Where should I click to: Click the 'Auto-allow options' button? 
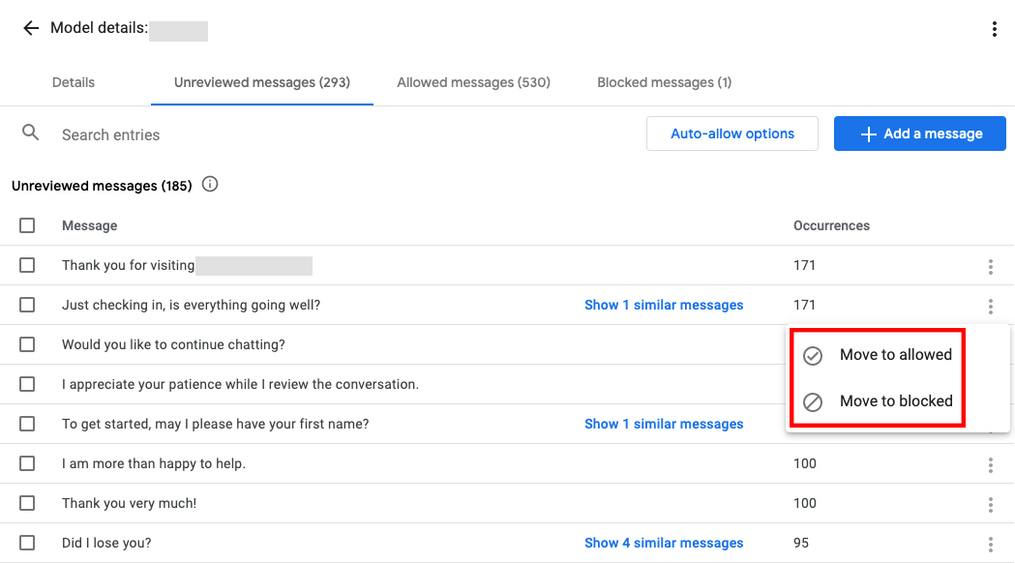click(732, 133)
